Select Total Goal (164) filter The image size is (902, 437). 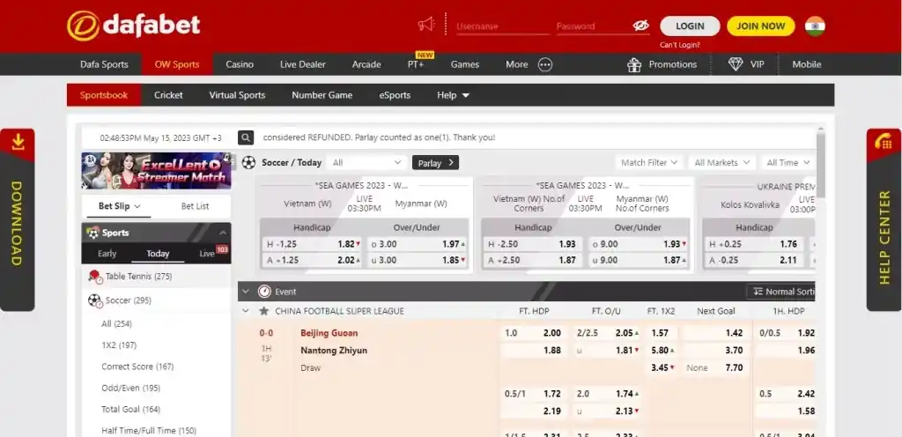coord(130,410)
